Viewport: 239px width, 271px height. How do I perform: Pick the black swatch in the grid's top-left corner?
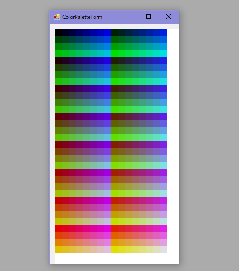[x=59, y=32]
